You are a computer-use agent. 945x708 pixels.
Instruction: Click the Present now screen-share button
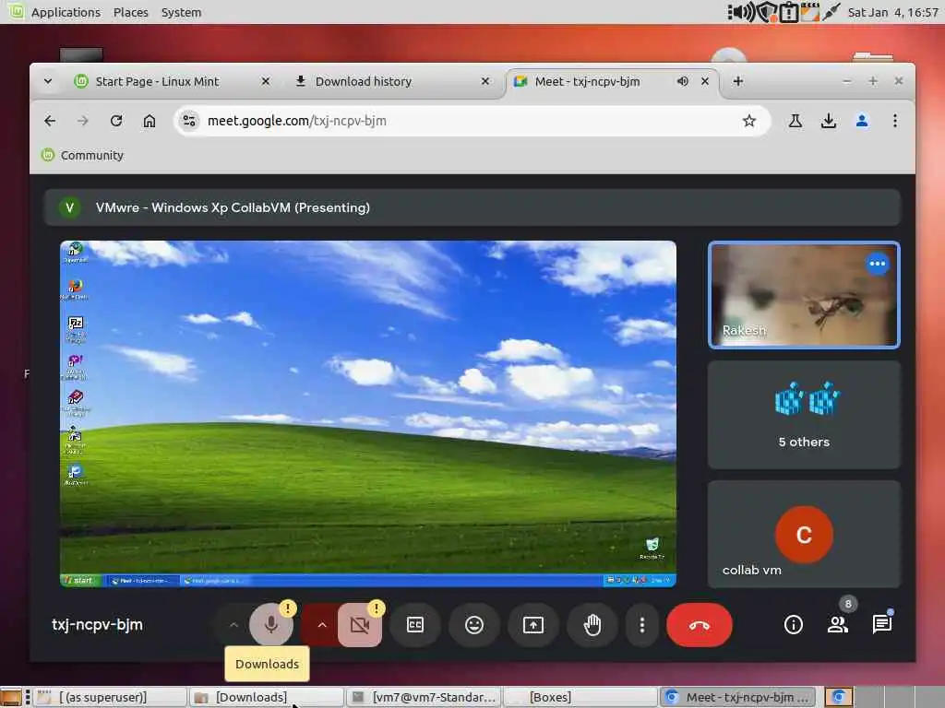click(533, 625)
